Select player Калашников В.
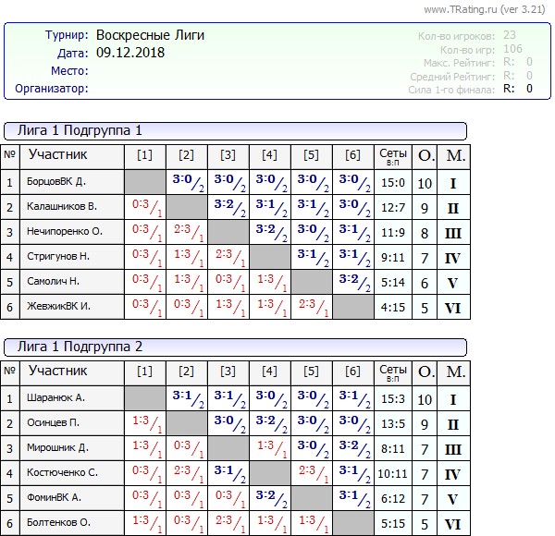Image resolution: width=555 pixels, height=536 pixels. pyautogui.click(x=61, y=207)
